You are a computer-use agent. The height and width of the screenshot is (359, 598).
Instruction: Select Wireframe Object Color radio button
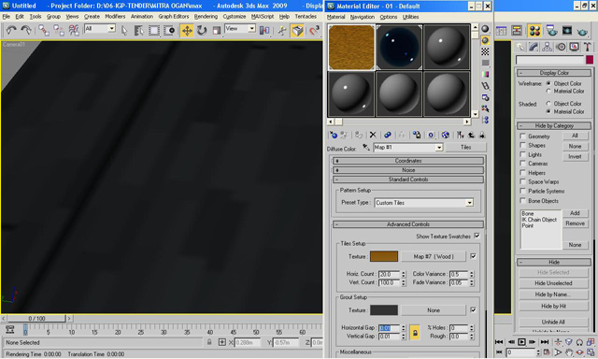[x=548, y=83]
